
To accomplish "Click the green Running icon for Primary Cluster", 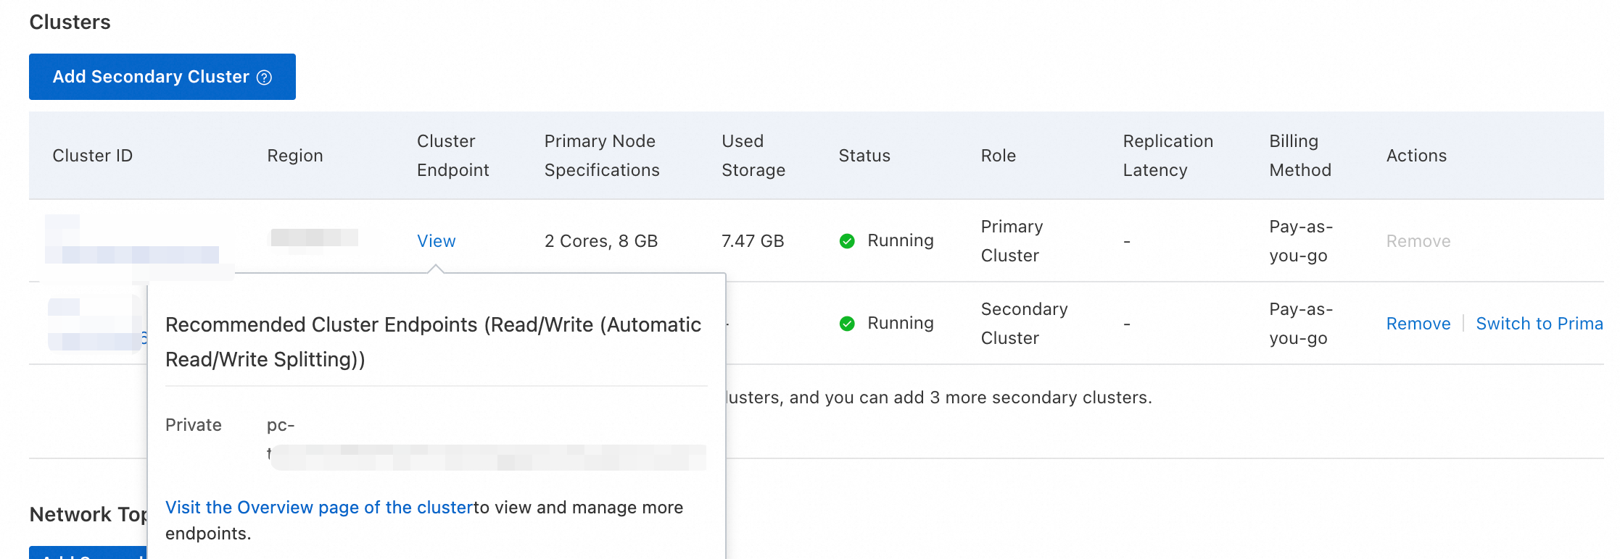I will tap(847, 241).
